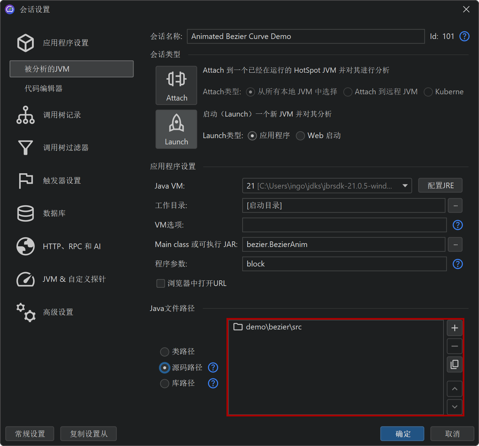Browse for Main class with ellipsis button
Image resolution: width=479 pixels, height=446 pixels.
click(x=455, y=245)
